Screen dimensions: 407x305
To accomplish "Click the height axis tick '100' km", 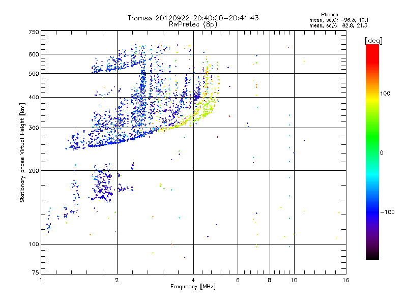I will tap(34, 244).
